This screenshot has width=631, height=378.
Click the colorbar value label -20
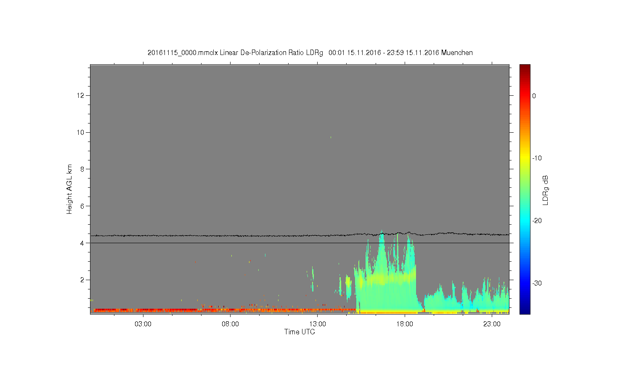pos(537,220)
